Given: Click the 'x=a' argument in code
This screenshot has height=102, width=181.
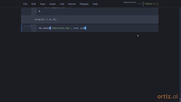Looking at the screenshot, I should coord(76,28).
